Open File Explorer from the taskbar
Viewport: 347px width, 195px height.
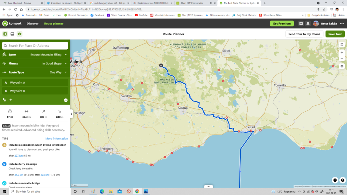pyautogui.click(x=111, y=192)
